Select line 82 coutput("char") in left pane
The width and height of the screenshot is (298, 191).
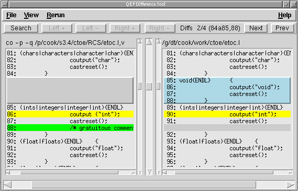[x=70, y=60]
